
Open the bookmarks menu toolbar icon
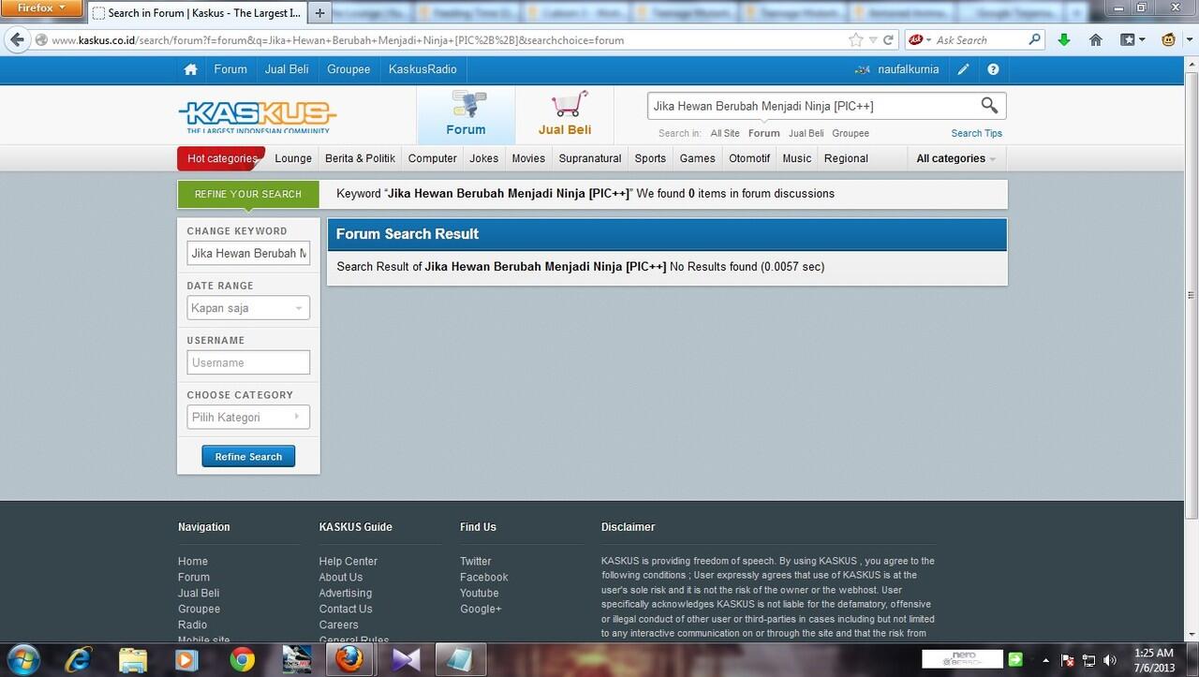coord(1132,39)
